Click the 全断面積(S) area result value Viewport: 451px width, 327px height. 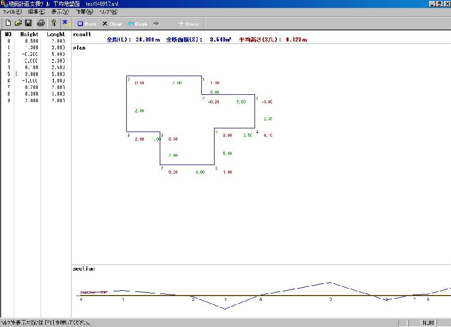pyautogui.click(x=220, y=39)
